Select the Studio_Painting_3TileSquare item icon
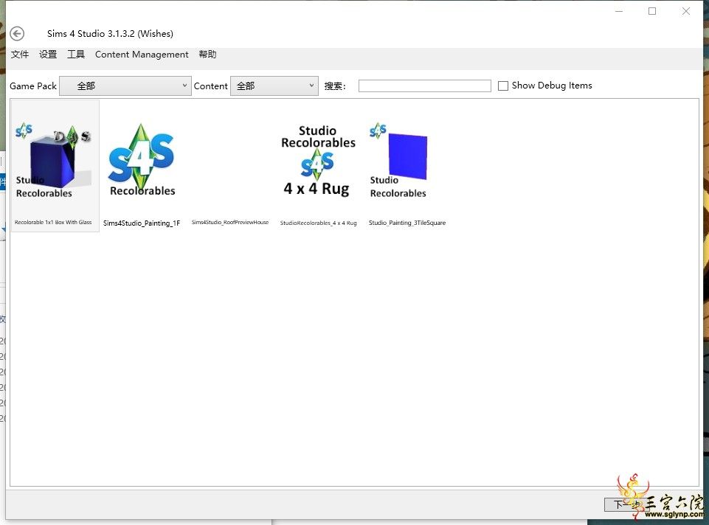The width and height of the screenshot is (709, 525). (x=398, y=161)
